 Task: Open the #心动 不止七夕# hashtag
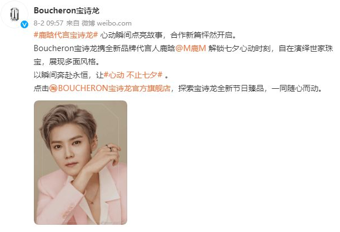133,75
